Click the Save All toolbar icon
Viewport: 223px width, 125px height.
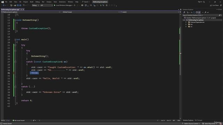(20, 6)
